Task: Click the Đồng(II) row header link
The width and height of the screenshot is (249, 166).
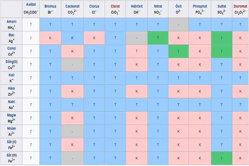Action: [11, 61]
